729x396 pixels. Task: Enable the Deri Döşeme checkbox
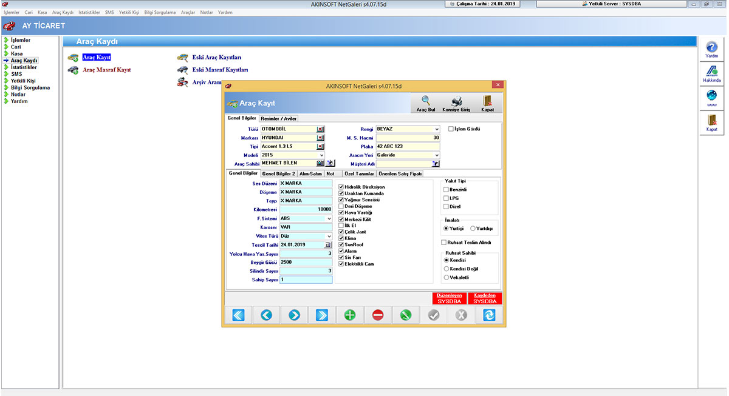341,206
